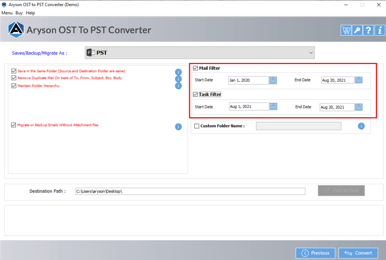Click info icon beside Save in the Same Folder
The width and height of the screenshot is (386, 260).
(x=178, y=72)
